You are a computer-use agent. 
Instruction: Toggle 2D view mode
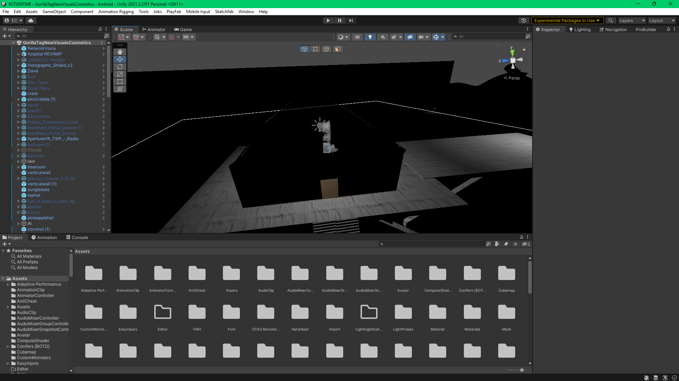(x=357, y=37)
